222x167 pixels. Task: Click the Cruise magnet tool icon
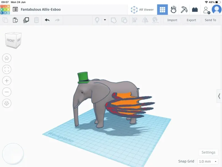pyautogui.click(x=155, y=20)
